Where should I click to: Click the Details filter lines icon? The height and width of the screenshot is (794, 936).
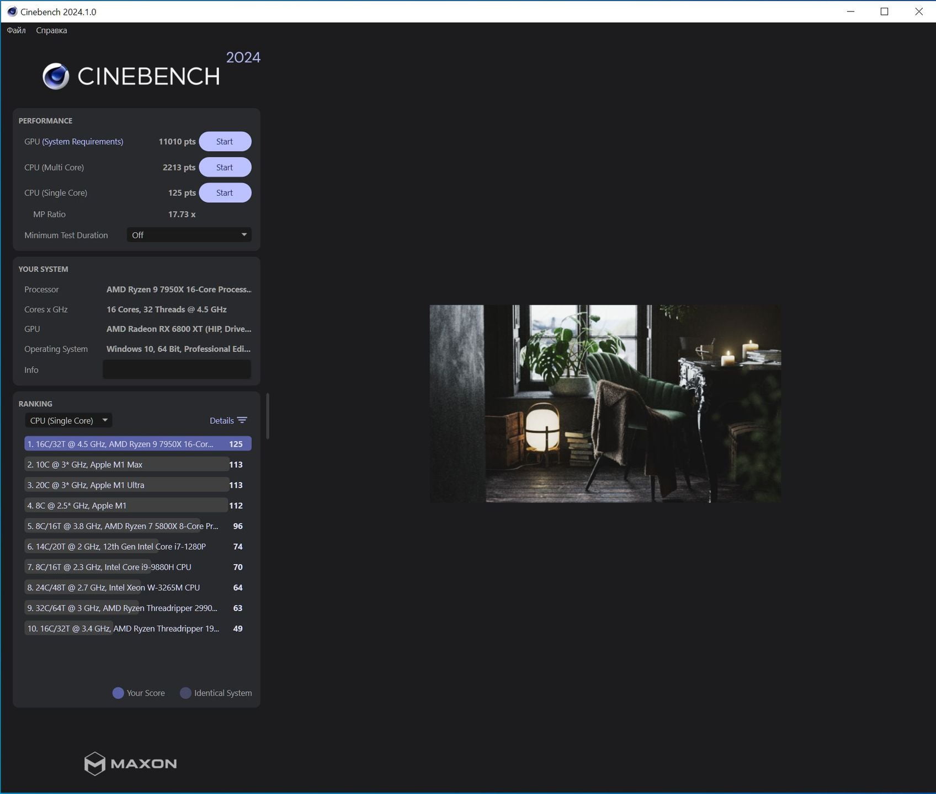(x=242, y=421)
